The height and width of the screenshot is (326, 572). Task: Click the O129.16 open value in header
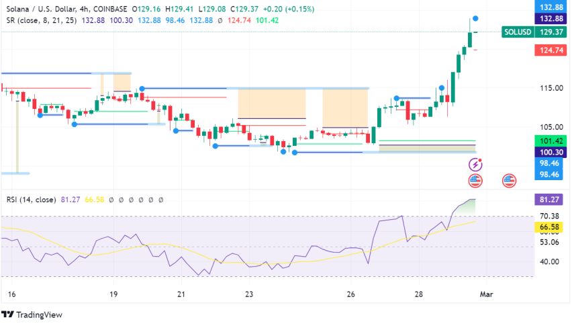tap(146, 9)
